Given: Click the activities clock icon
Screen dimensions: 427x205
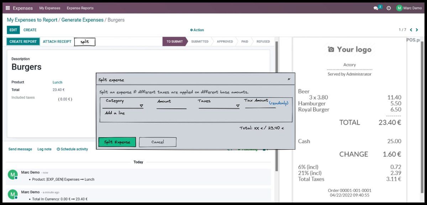Looking at the screenshot, I should click(389, 8).
